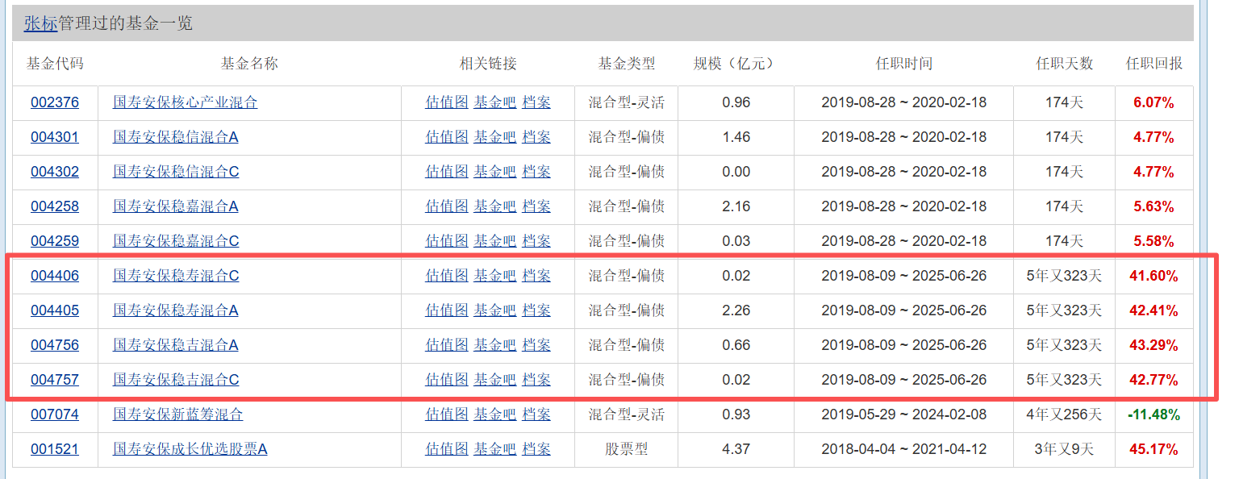Open fund code 004757 link
This screenshot has width=1239, height=479.
[x=55, y=380]
